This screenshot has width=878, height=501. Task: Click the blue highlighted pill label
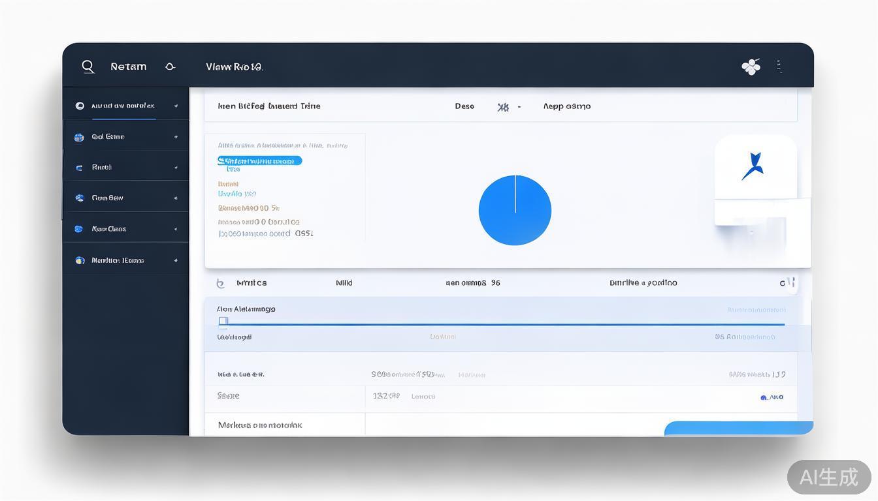259,160
